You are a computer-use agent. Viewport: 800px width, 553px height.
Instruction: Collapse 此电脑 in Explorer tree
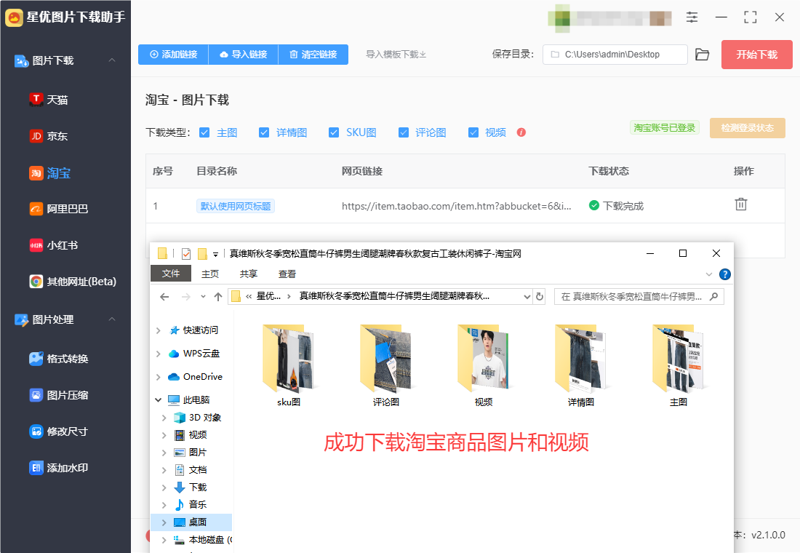click(x=158, y=399)
